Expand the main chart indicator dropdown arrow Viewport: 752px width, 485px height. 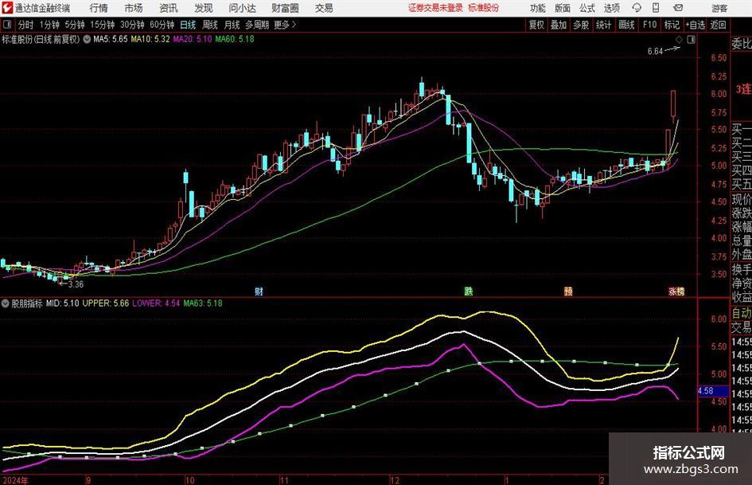pyautogui.click(x=87, y=39)
